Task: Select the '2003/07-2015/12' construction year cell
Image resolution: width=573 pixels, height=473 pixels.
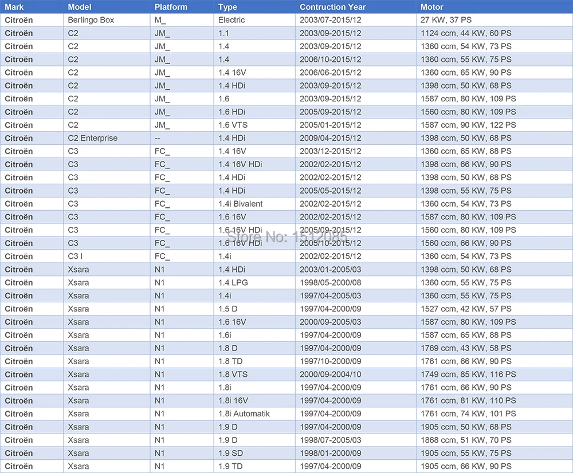Action: pyautogui.click(x=356, y=20)
